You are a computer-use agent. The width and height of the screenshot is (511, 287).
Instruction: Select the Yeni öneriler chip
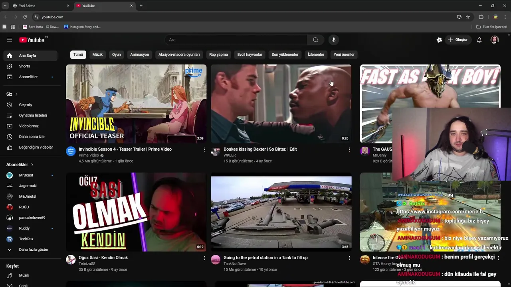coord(344,55)
